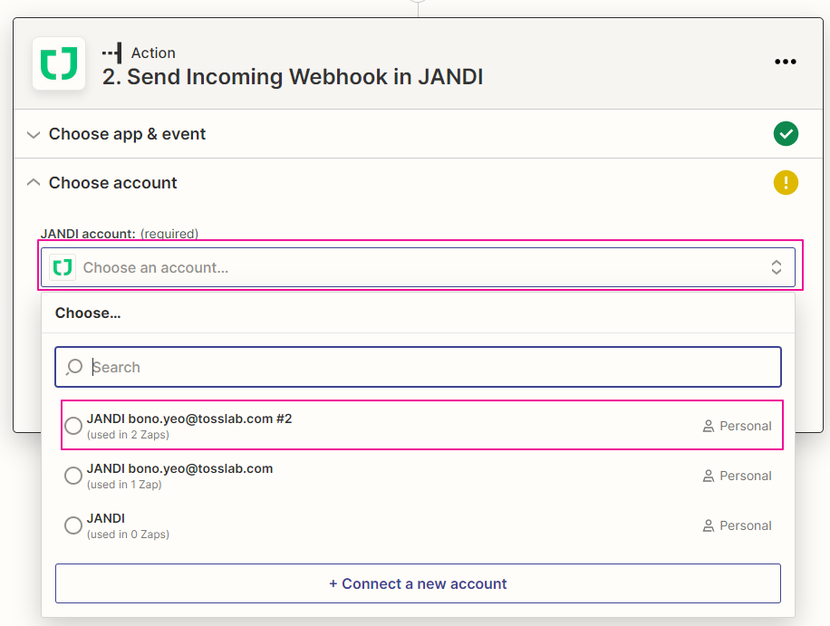Toggle the up-down arrows of account dropdown
The height and width of the screenshot is (626, 830).
coord(777,267)
